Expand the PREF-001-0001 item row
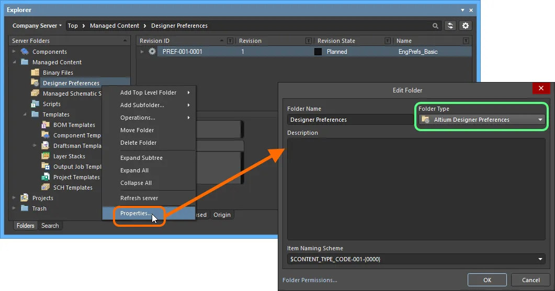Image resolution: width=555 pixels, height=291 pixels. tap(142, 52)
